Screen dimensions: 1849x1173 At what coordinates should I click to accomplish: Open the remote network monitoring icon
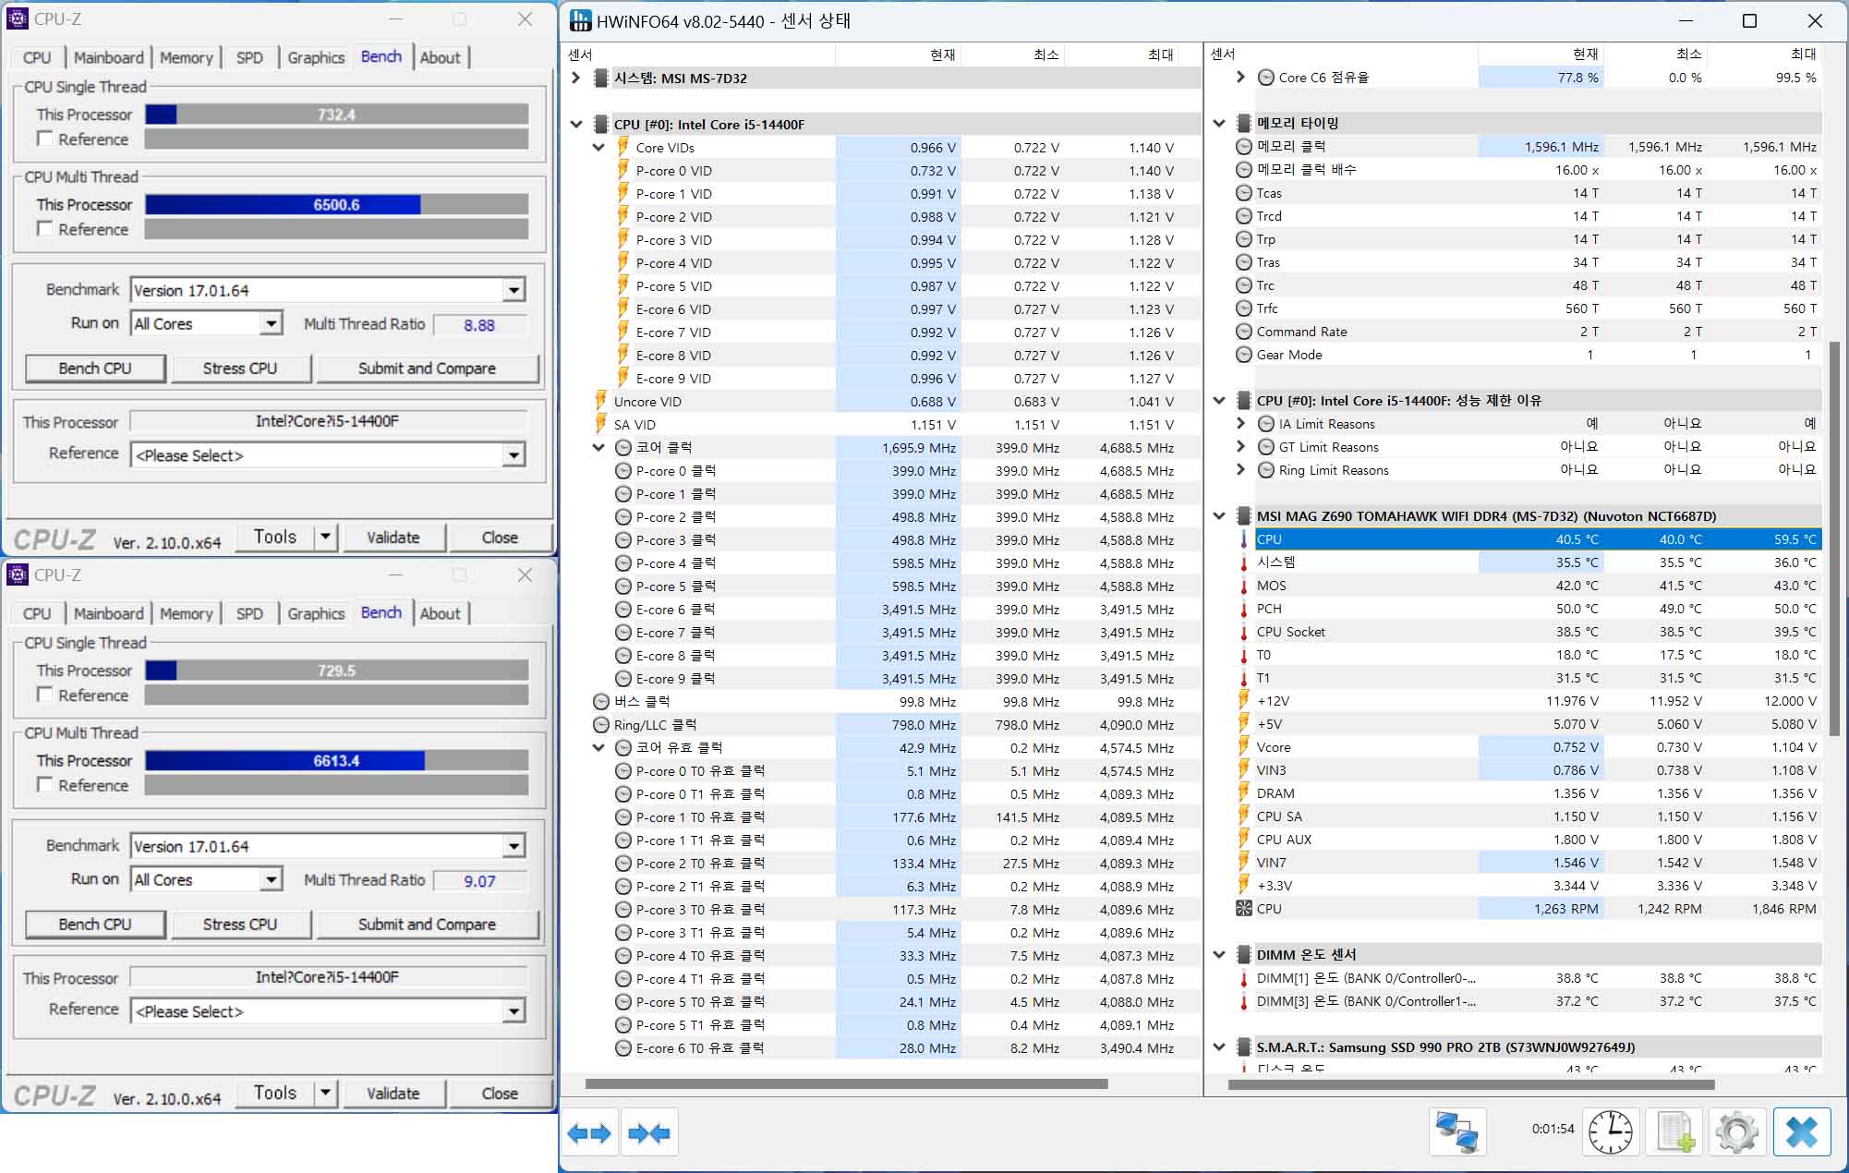coord(1457,1132)
